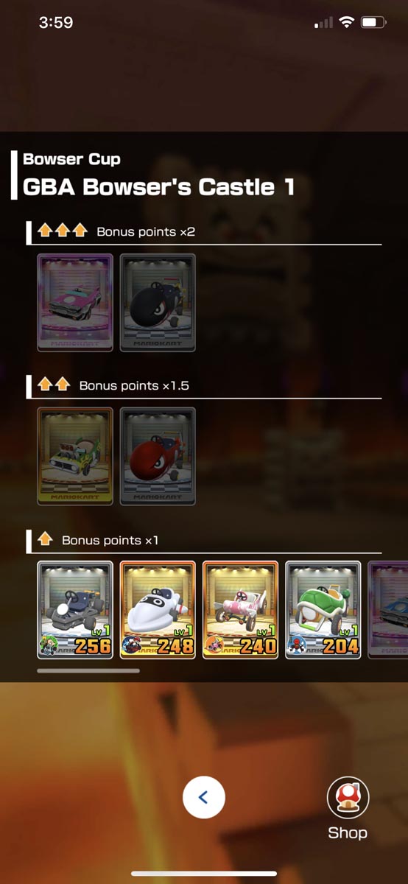Select the red Bullet Bill kart card

158,456
